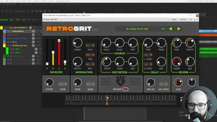Click the yellow folder icon beside Rhythm gtr bus
The image size is (217, 122).
point(4,45)
